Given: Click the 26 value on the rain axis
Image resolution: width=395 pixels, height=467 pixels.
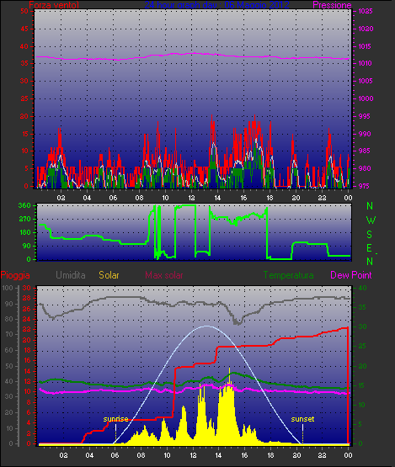Looking at the screenshot, I should click(27, 309).
